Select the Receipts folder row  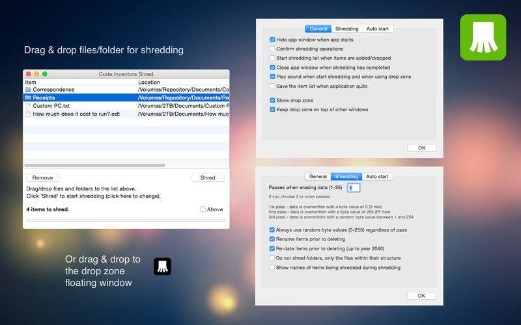(x=126, y=97)
